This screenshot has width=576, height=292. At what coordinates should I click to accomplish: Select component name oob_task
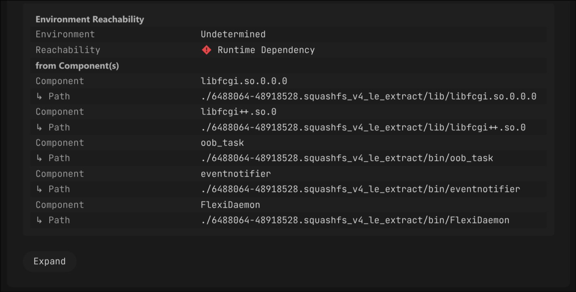(222, 143)
